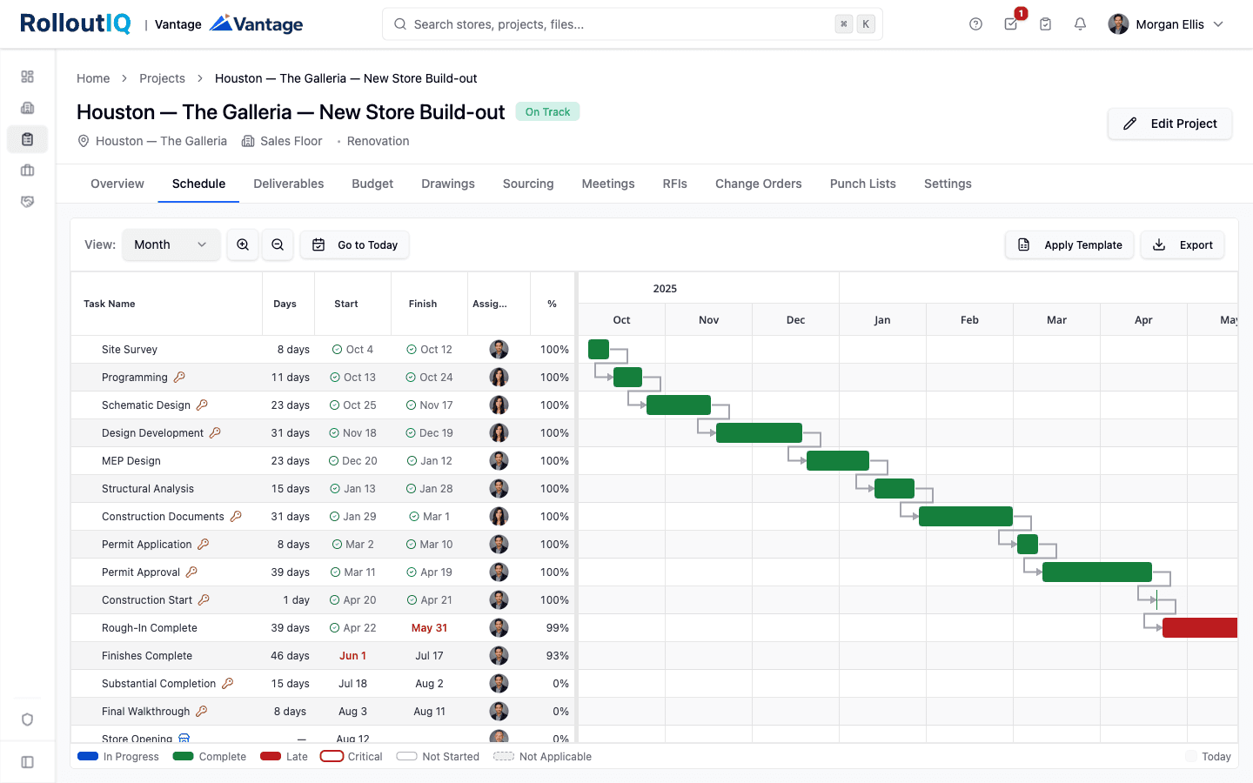Switch to the Overview tab

click(x=117, y=184)
